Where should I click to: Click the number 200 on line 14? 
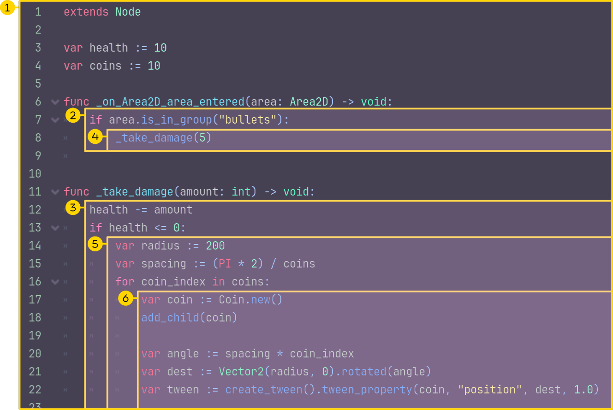click(x=215, y=245)
